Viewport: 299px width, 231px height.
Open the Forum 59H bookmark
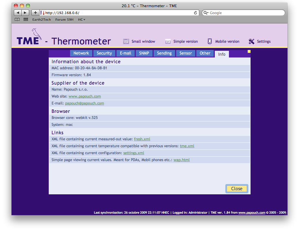click(x=64, y=19)
